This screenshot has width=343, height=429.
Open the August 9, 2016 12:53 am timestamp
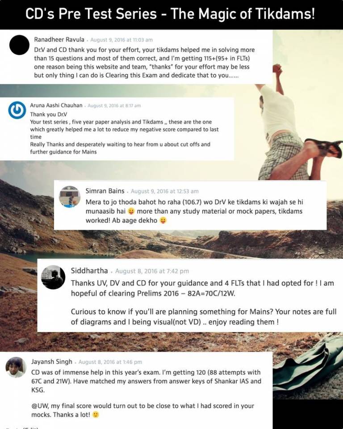click(165, 191)
